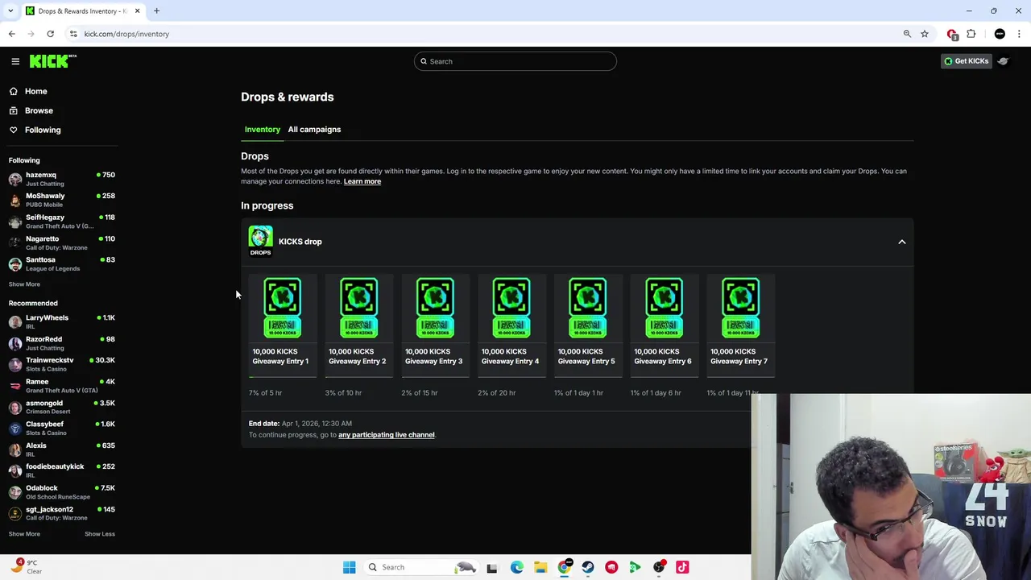Select the Giveaway Entry 5 reward image
Image resolution: width=1031 pixels, height=580 pixels.
pyautogui.click(x=587, y=308)
